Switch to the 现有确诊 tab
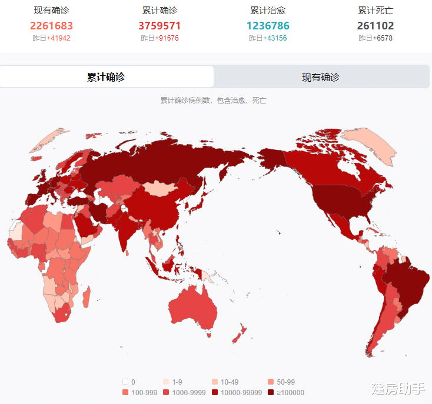This screenshot has width=432, height=404. tap(321, 77)
